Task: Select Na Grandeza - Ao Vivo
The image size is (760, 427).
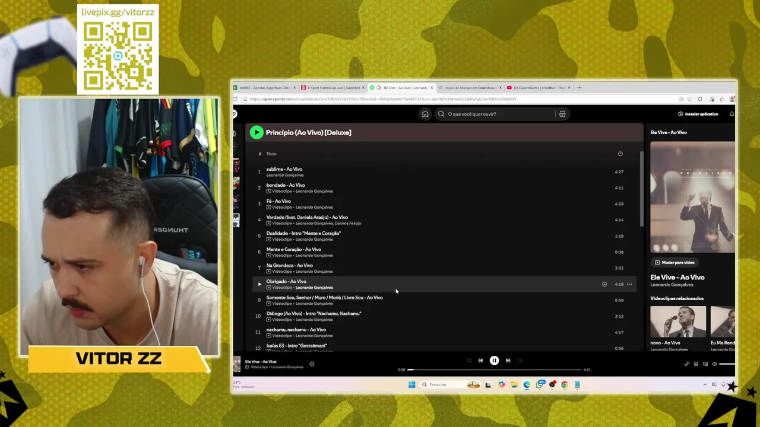Action: [x=444, y=268]
